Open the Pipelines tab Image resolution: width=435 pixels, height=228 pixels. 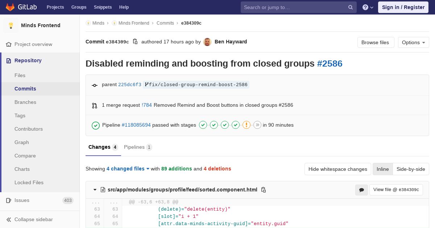click(138, 147)
